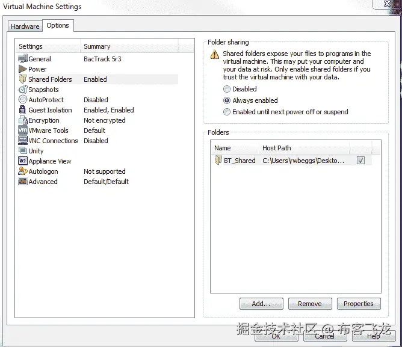402x347 pixels.
Task: Click the VNC Connections monitor icon
Action: click(23, 140)
